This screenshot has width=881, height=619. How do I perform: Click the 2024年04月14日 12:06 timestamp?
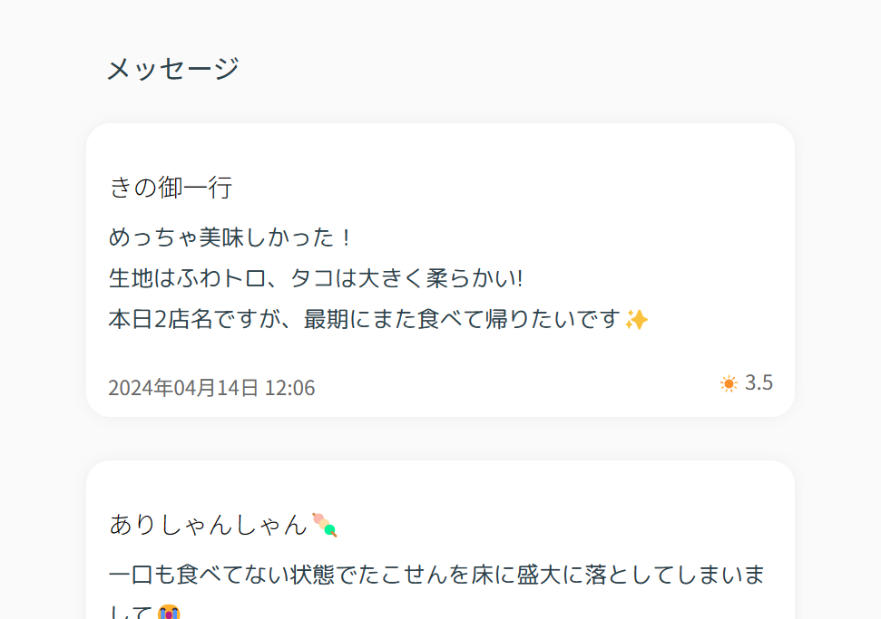211,388
